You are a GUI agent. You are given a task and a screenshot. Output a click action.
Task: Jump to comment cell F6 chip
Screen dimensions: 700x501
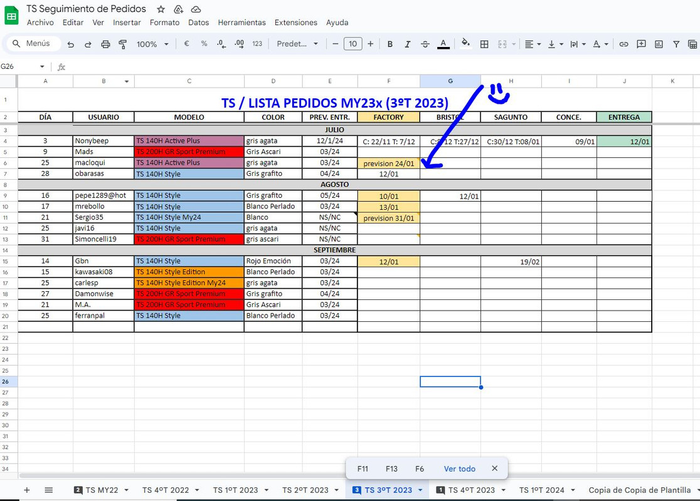point(419,468)
